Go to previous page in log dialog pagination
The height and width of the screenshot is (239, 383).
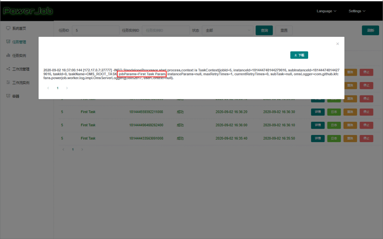pyautogui.click(x=48, y=88)
